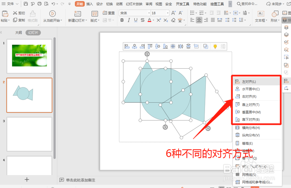291x188 pixels.
Task: Click the rotate icon in right strip
Action: coord(286,88)
